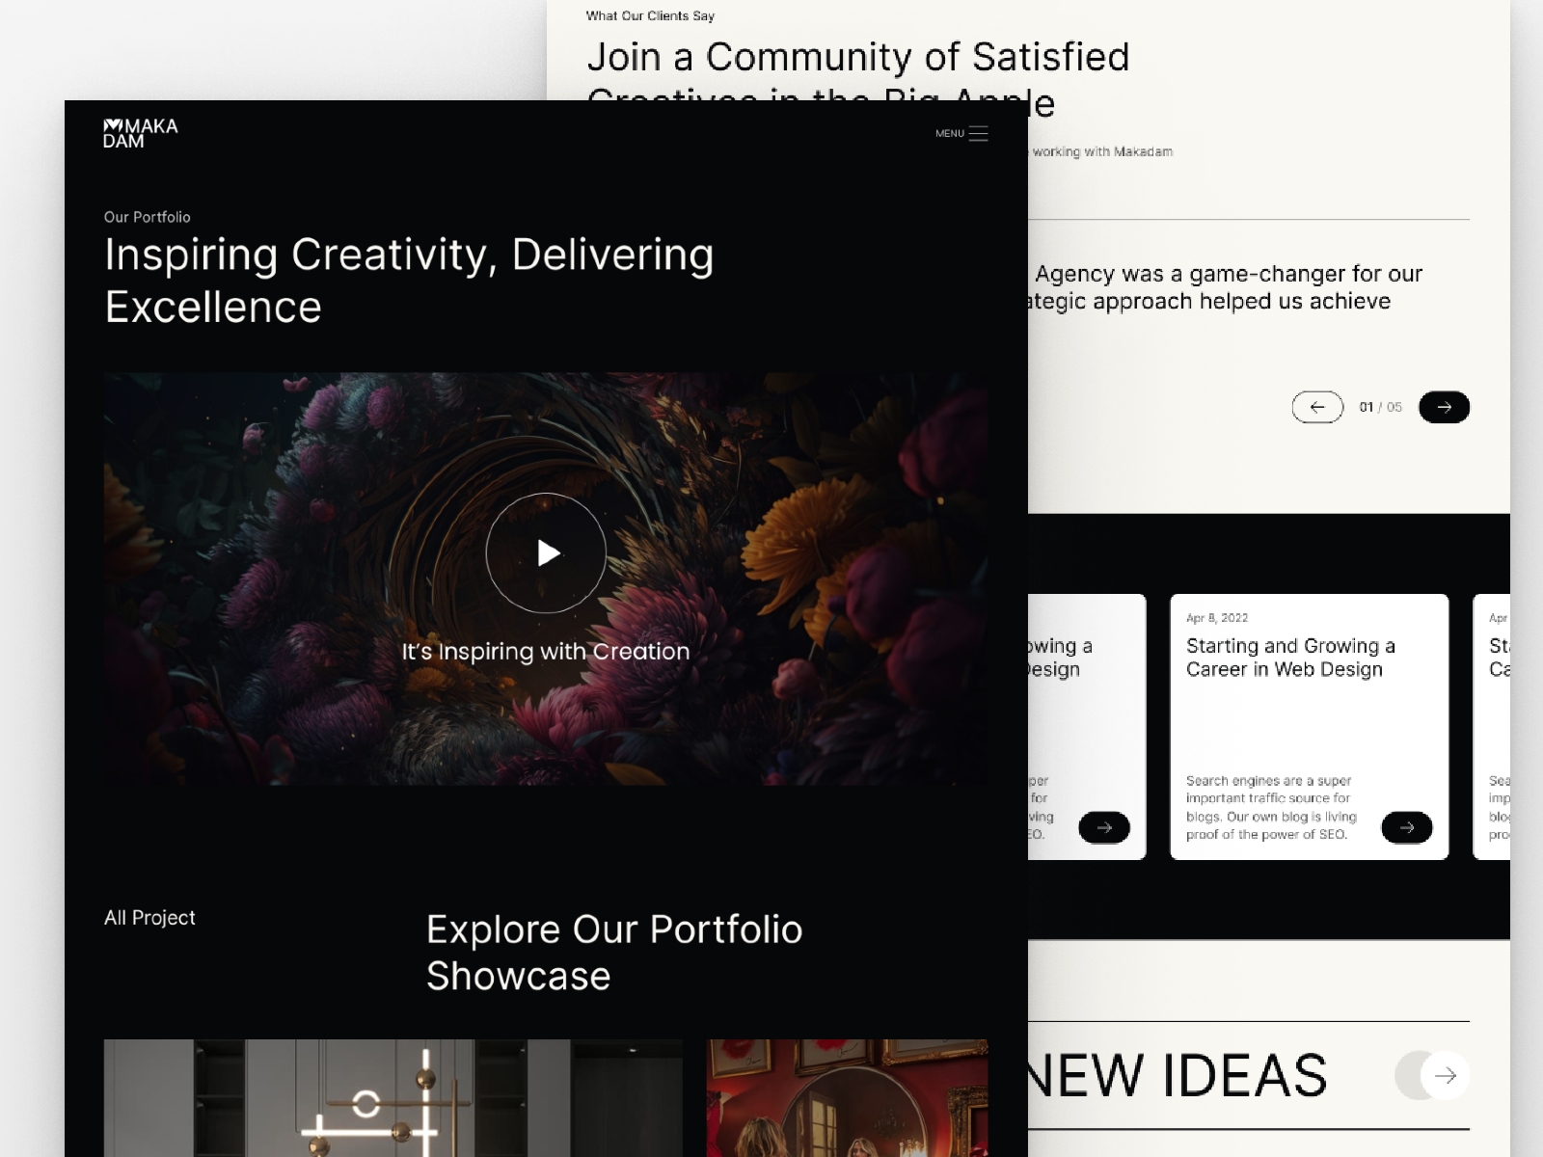Open the partially visible right blog card
This screenshot has height=1157, width=1543.
1492,726
